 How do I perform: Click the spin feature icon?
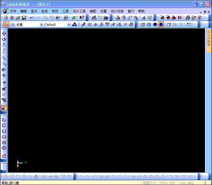pos(124,18)
